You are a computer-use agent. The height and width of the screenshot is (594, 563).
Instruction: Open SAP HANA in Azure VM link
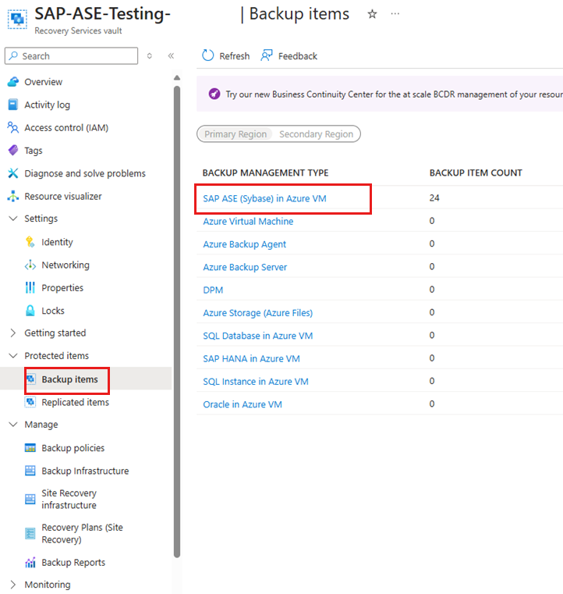[x=251, y=359]
